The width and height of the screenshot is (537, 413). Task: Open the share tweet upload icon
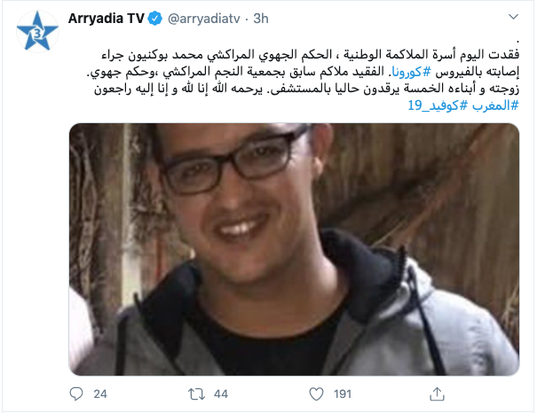click(x=437, y=394)
